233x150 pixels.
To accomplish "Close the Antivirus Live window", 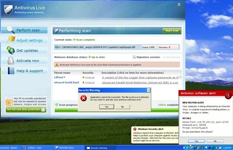I will pyautogui.click(x=179, y=4).
